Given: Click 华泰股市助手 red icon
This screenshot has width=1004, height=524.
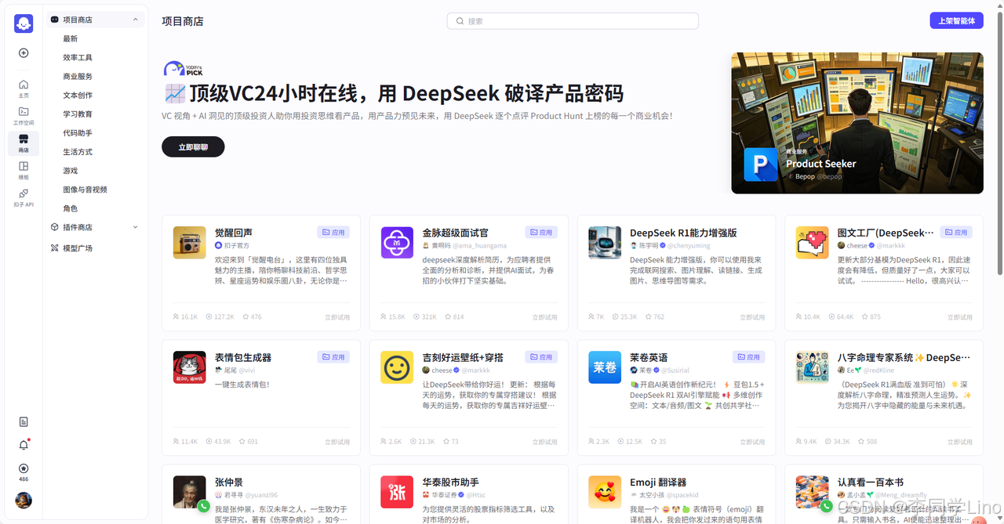Looking at the screenshot, I should [x=397, y=492].
